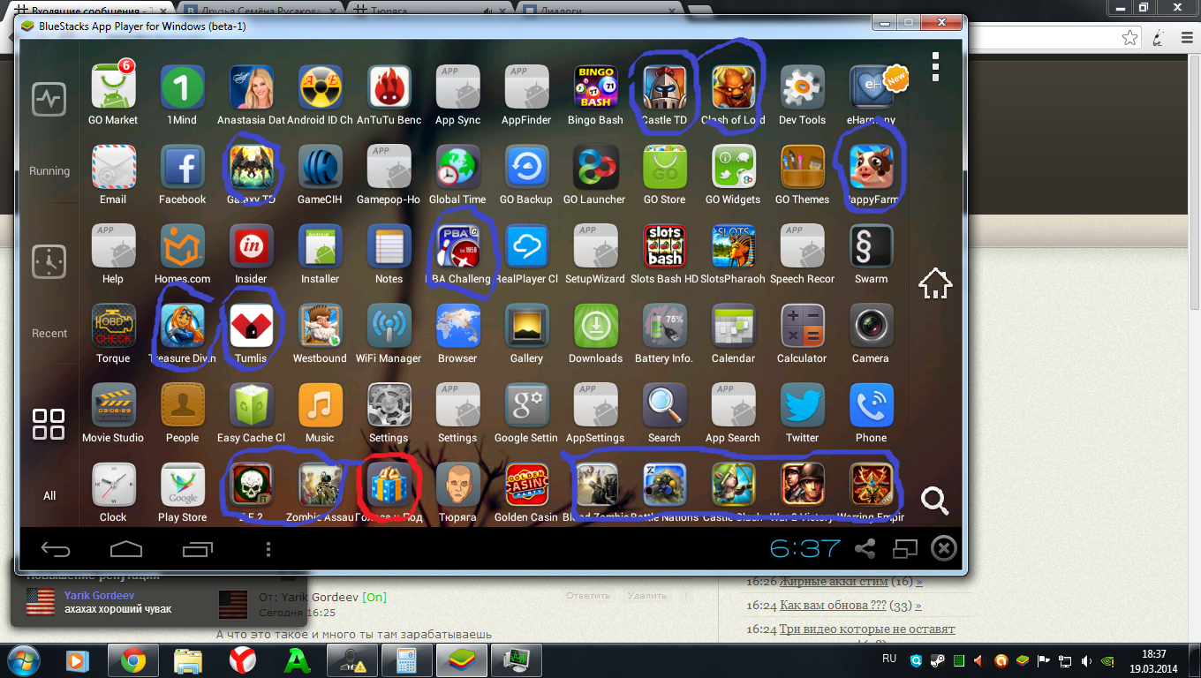This screenshot has height=678, width=1201.
Task: Launch the 1Mind app
Action: tap(182, 87)
